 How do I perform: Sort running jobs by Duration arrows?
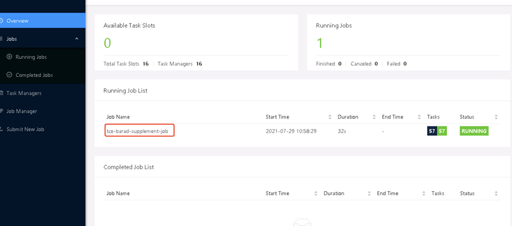point(374,117)
